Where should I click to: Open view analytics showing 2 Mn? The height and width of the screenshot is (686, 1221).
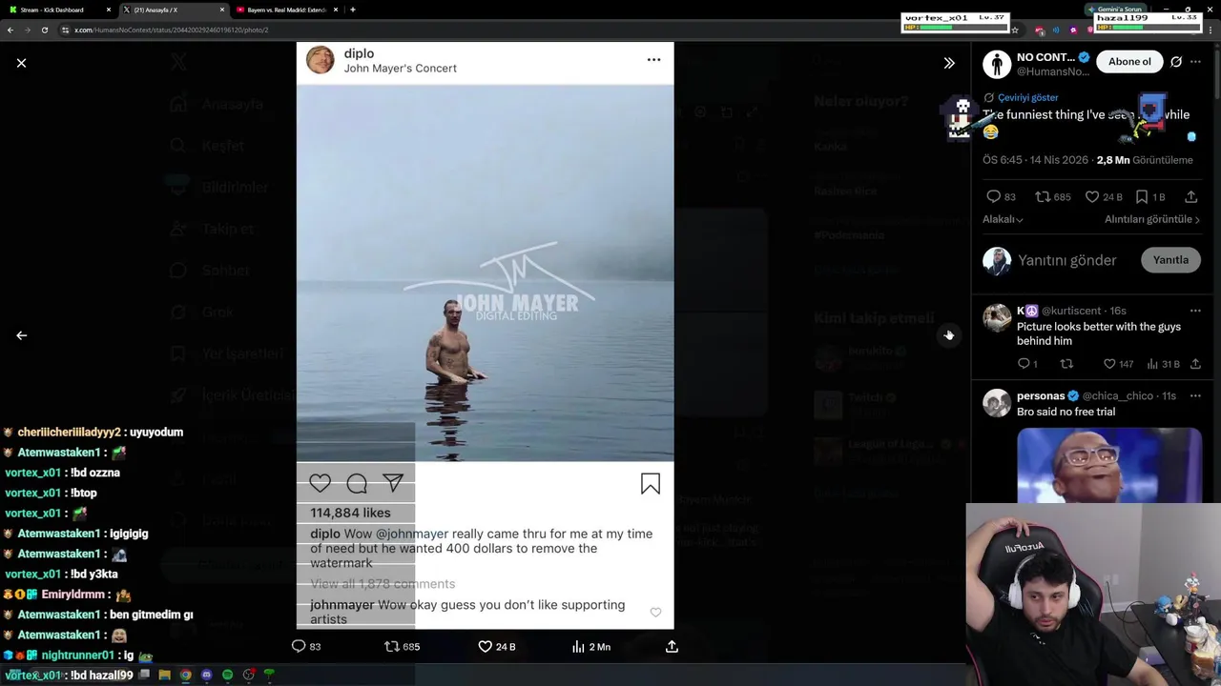tap(591, 646)
